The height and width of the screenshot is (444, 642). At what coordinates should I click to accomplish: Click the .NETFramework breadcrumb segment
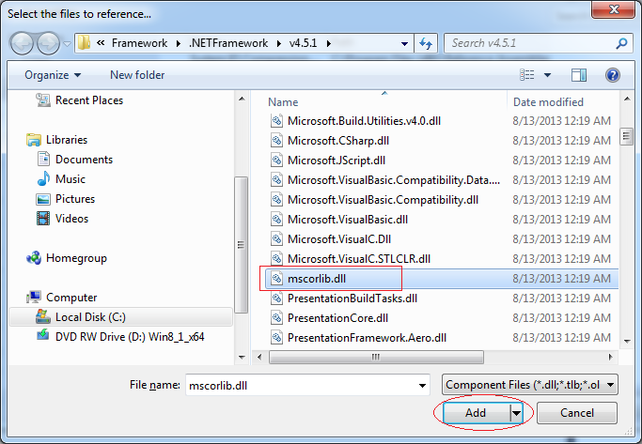(228, 43)
